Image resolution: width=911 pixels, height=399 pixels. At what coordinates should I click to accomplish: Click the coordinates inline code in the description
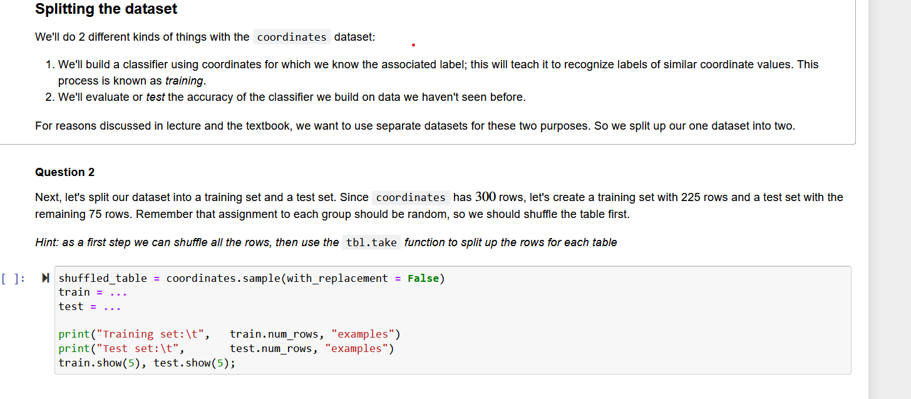(x=292, y=37)
